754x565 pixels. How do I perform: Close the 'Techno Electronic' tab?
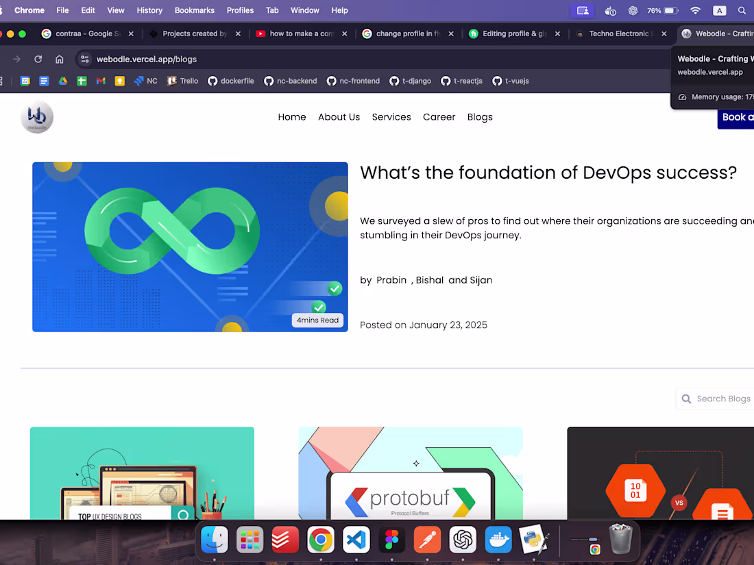click(x=664, y=34)
